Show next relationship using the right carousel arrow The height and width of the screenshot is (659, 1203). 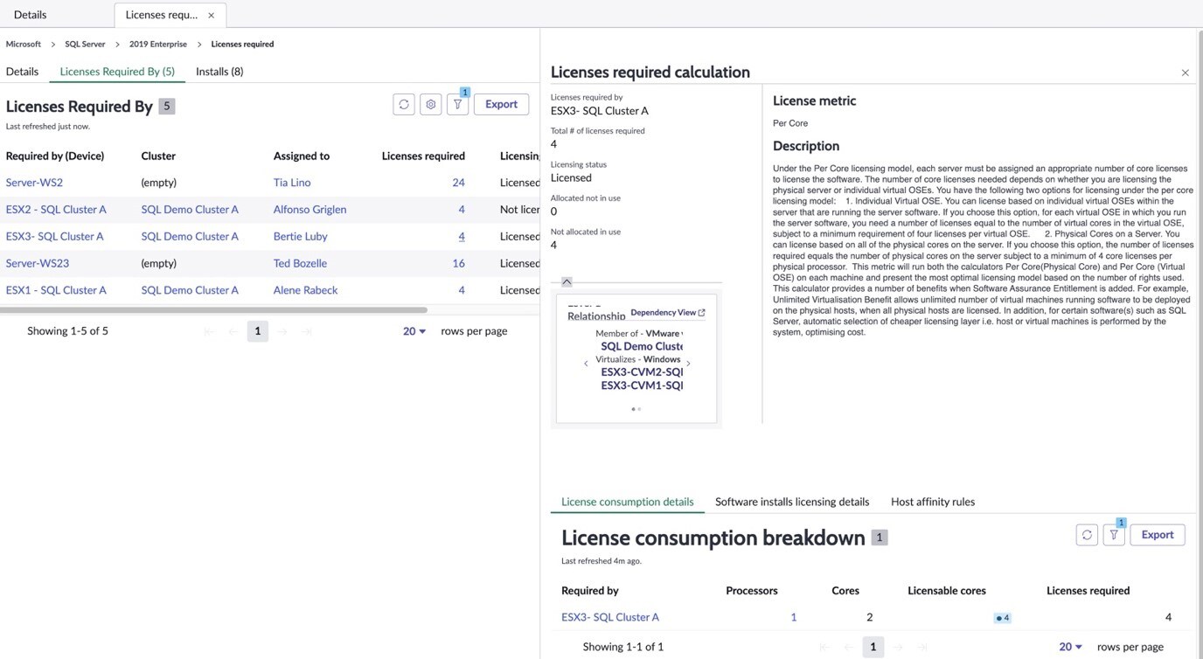pyautogui.click(x=688, y=363)
